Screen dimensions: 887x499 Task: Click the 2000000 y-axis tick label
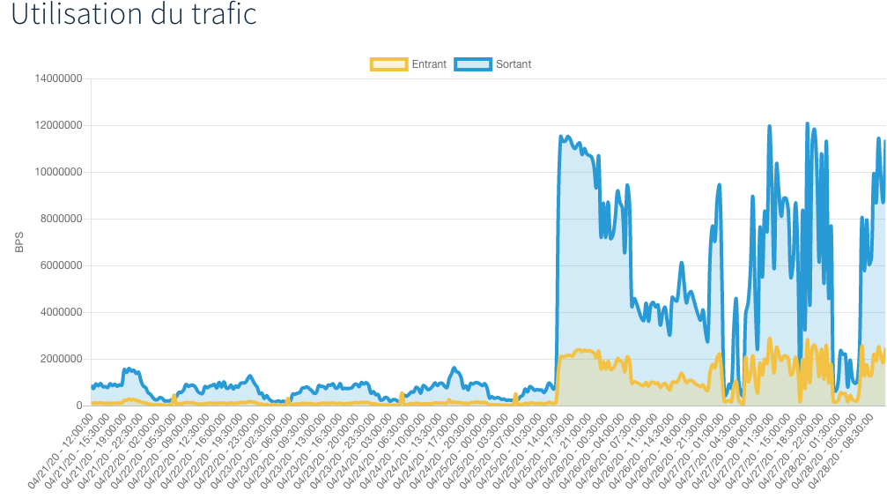[62, 359]
